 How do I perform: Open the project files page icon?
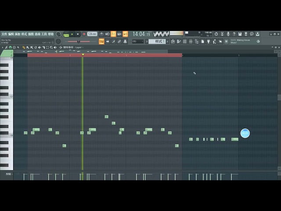click(202, 41)
